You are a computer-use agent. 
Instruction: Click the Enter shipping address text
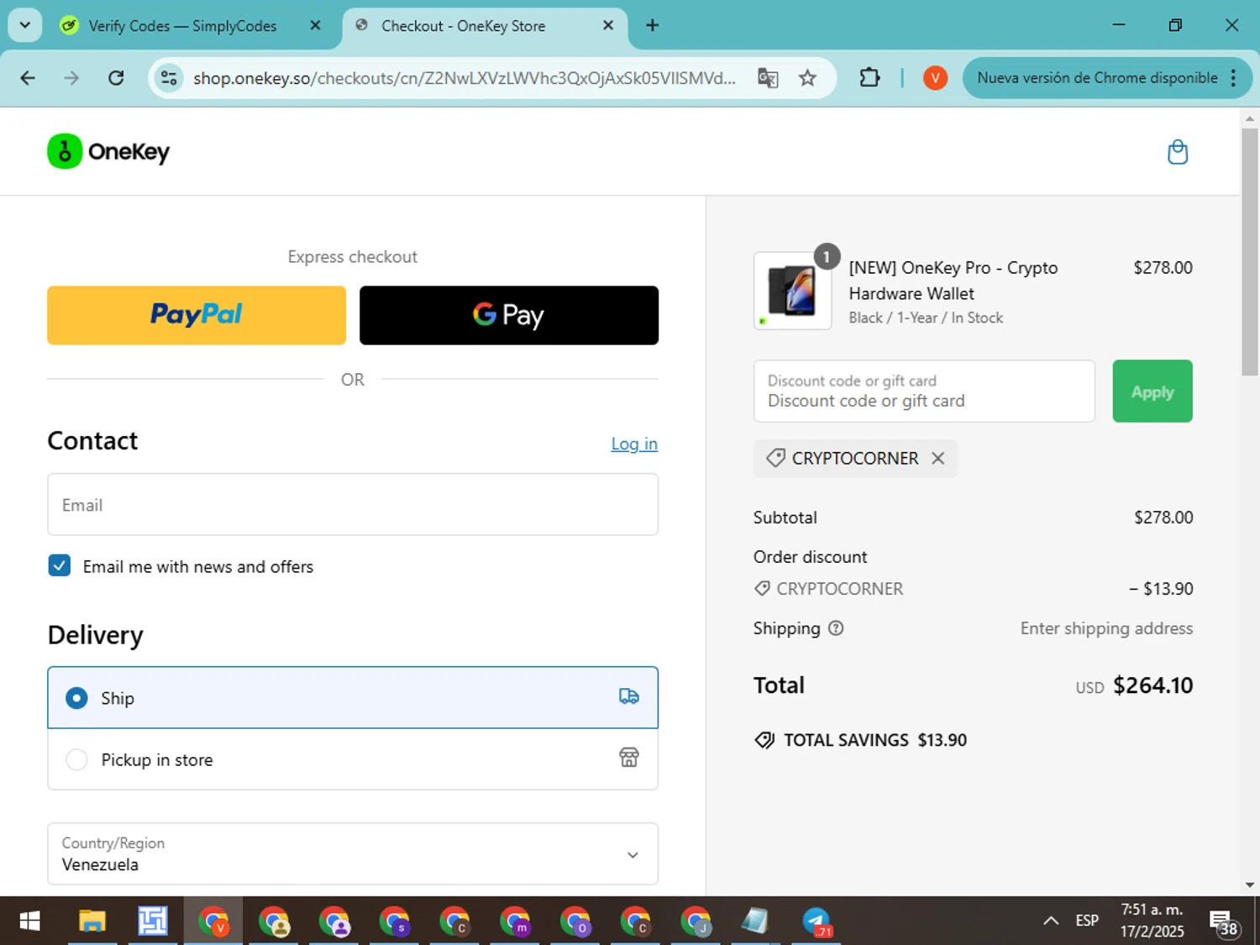pos(1106,628)
